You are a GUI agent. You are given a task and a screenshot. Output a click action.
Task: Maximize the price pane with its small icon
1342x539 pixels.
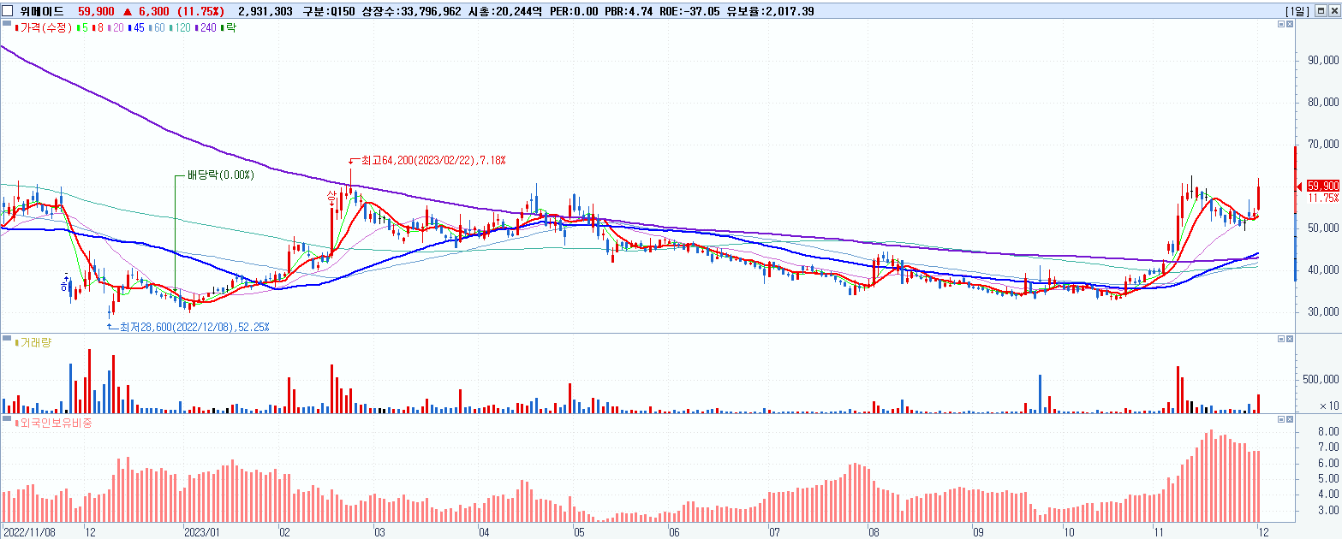[1281, 26]
